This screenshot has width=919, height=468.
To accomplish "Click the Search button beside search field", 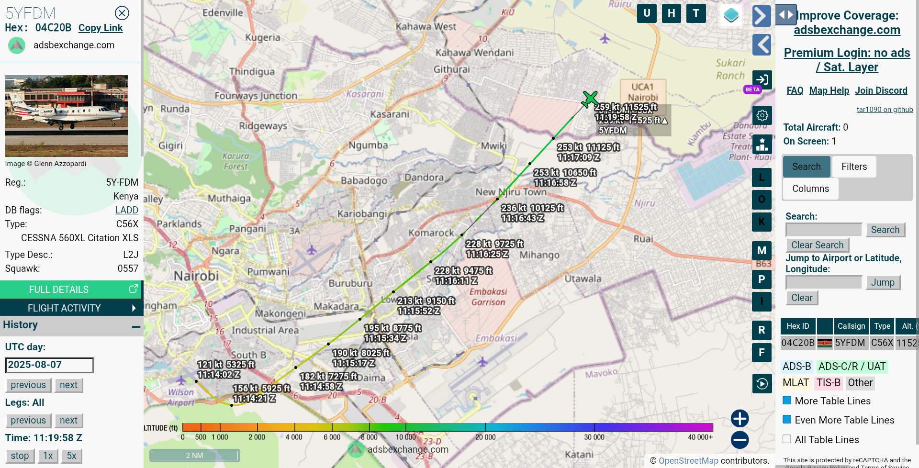I will tap(885, 230).
